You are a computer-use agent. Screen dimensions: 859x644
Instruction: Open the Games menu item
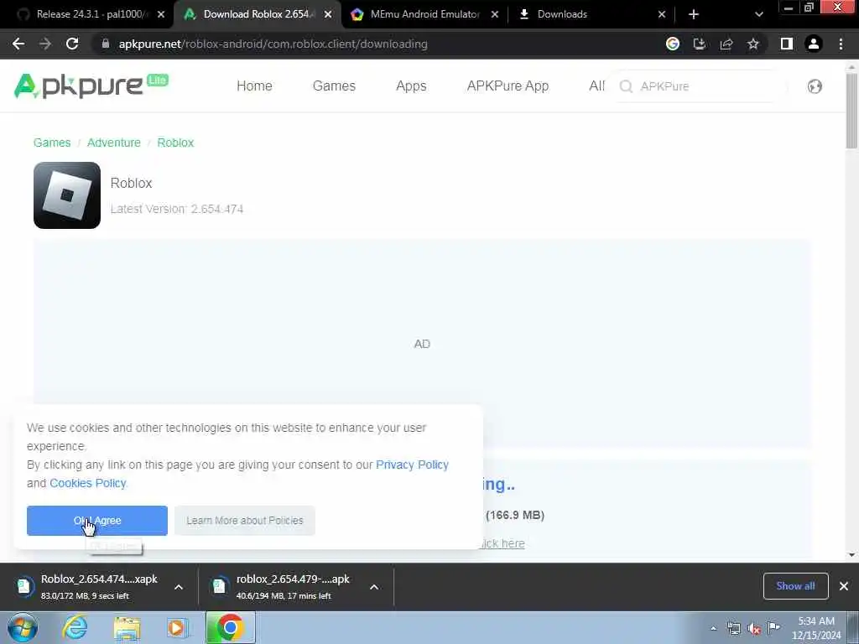[334, 86]
